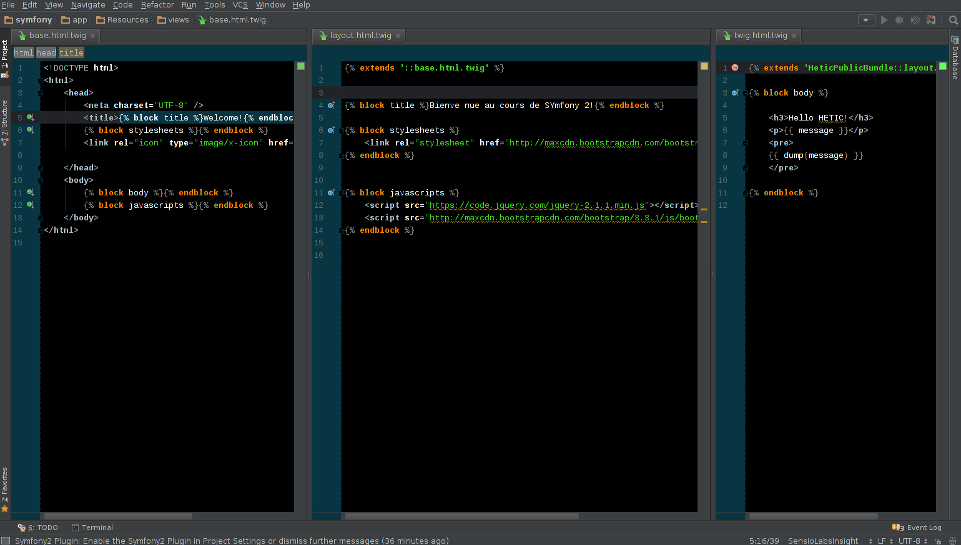Change file encoding UTF-8
961x545 pixels.
912,541
